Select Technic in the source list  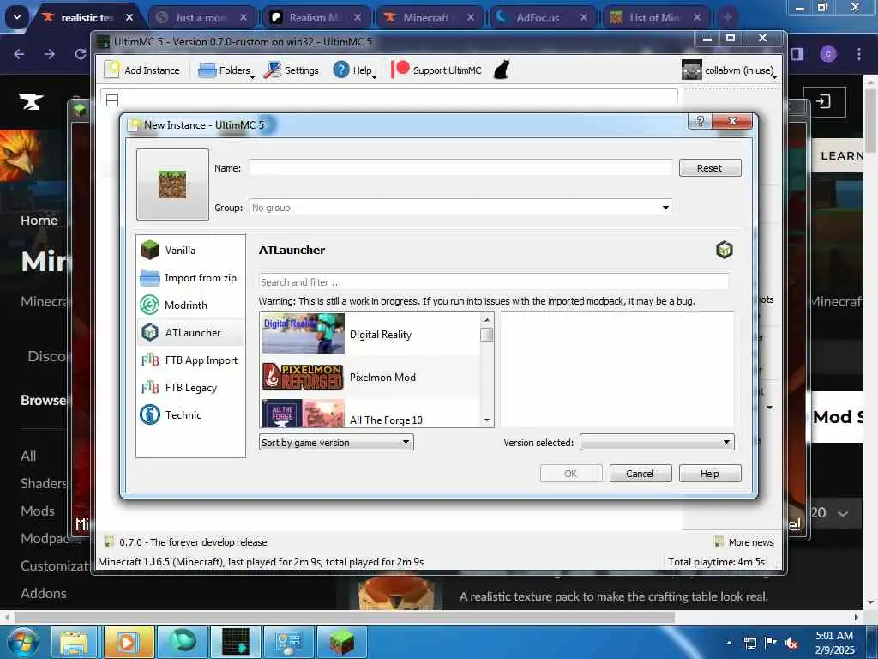pyautogui.click(x=190, y=414)
